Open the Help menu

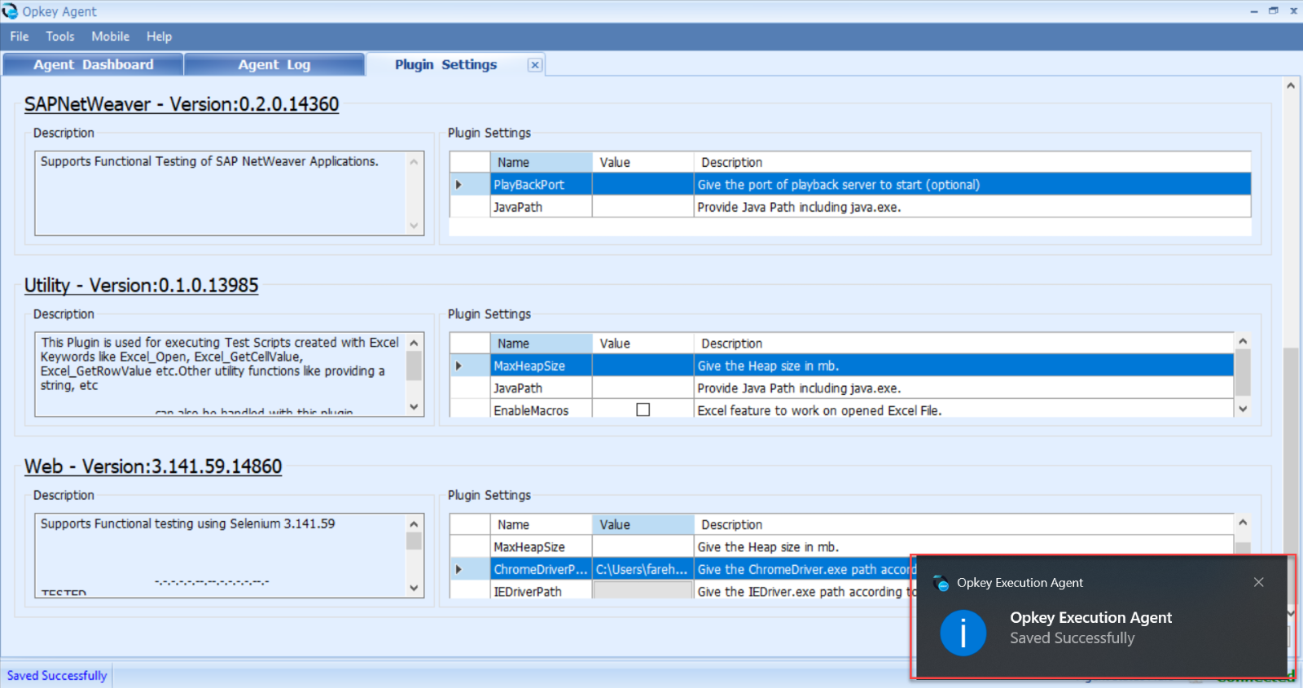coord(159,37)
